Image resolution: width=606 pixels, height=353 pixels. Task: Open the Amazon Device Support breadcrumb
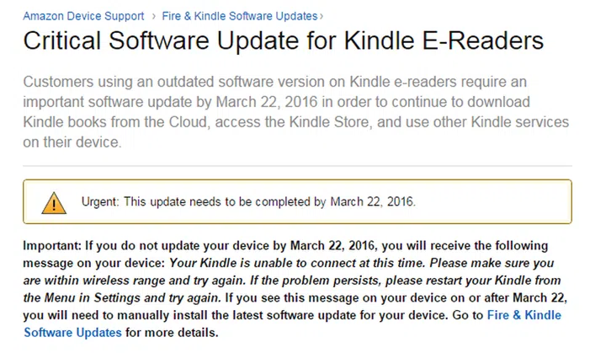pos(82,15)
